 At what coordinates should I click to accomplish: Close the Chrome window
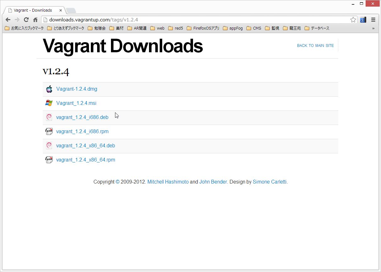[x=373, y=3]
